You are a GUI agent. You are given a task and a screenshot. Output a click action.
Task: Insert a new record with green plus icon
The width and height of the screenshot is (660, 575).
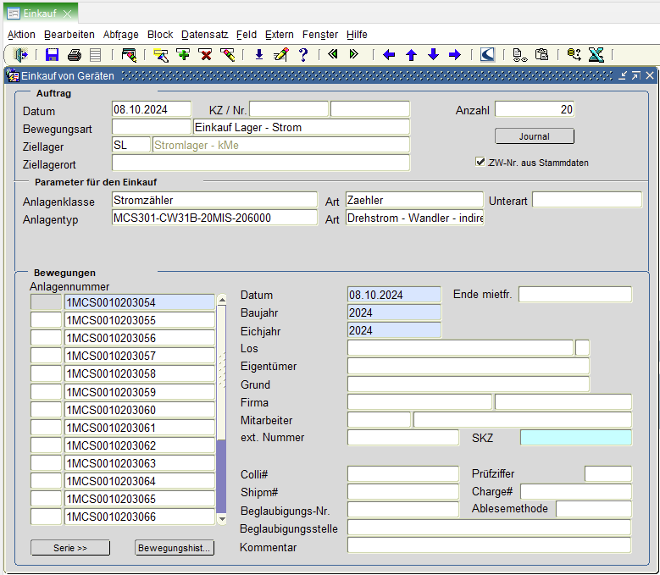point(183,55)
